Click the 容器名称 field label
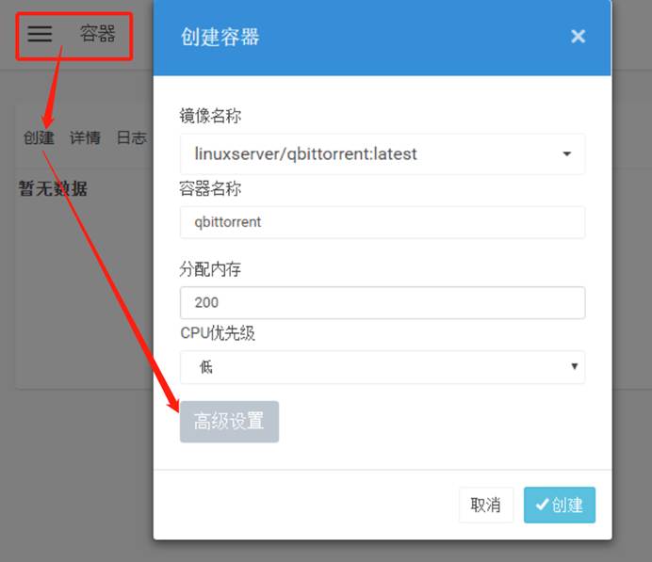Image resolution: width=652 pixels, height=562 pixels. (x=210, y=189)
